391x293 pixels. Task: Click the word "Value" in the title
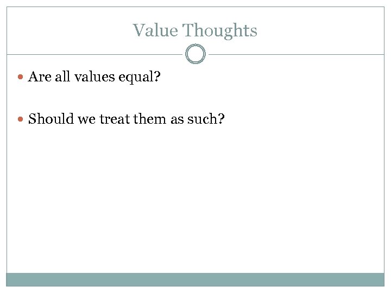(x=155, y=30)
